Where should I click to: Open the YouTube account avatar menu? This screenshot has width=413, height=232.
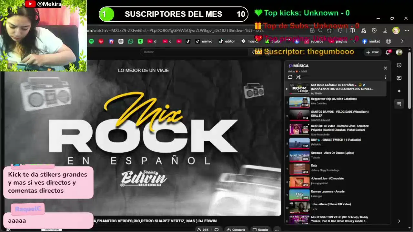(399, 52)
